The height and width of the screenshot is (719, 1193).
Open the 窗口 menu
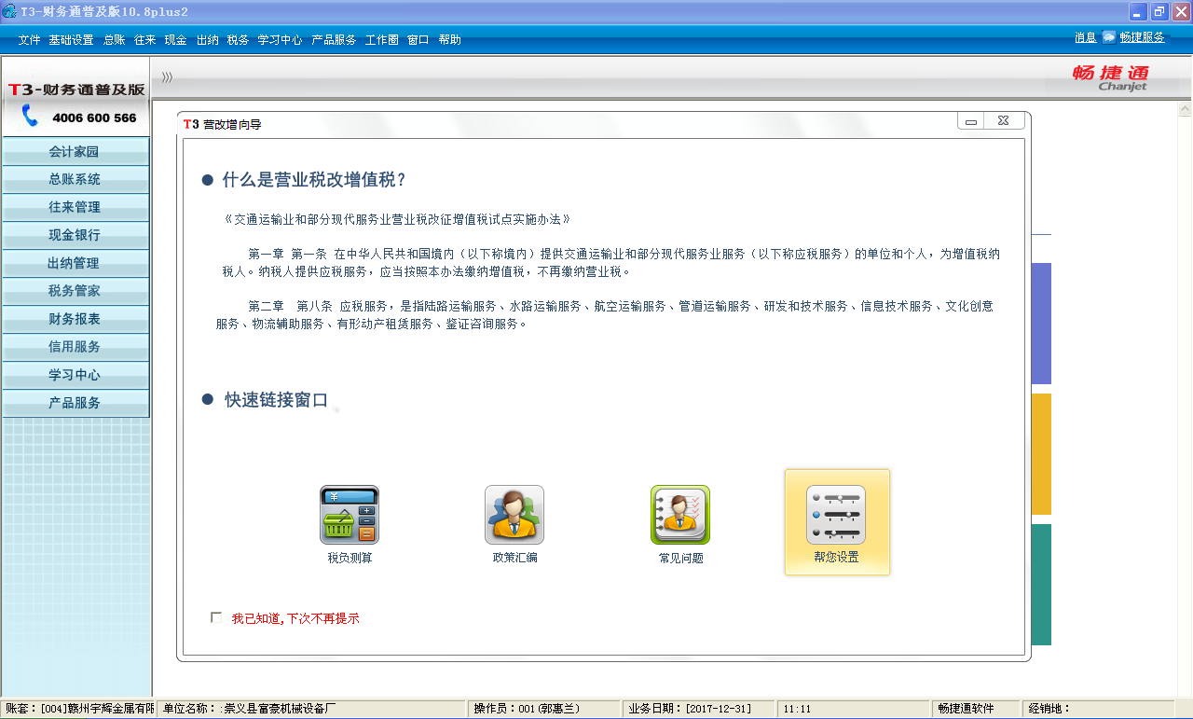418,40
